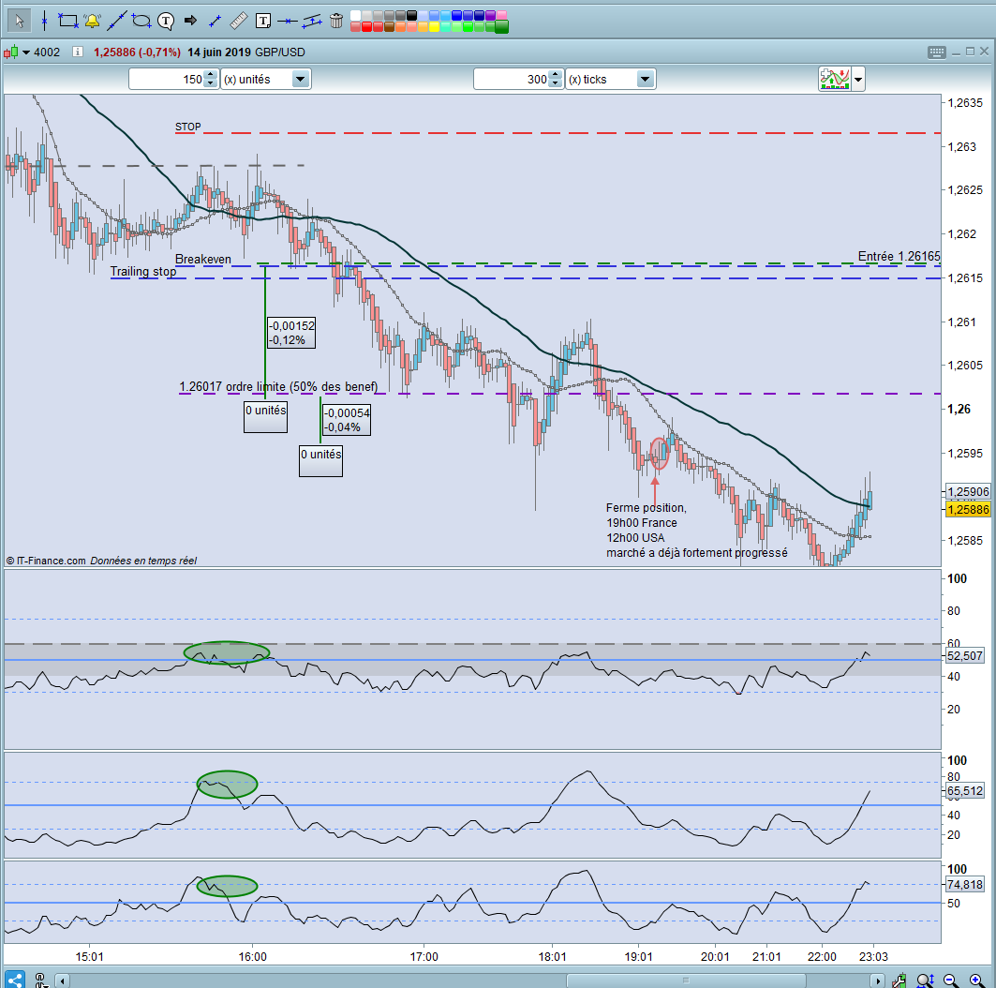Screen dimensions: 996x988
Task: Select the ruler measuring tool
Action: pos(238,21)
